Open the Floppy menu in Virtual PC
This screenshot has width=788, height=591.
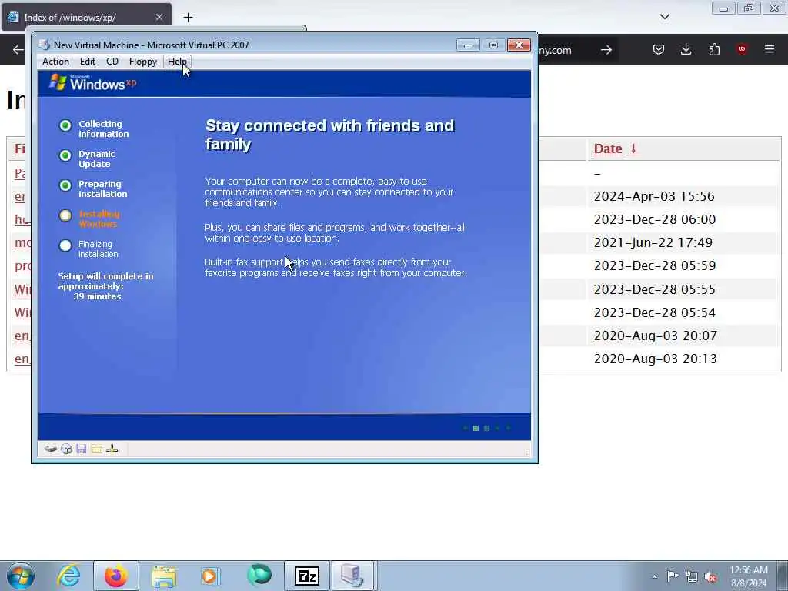[142, 62]
